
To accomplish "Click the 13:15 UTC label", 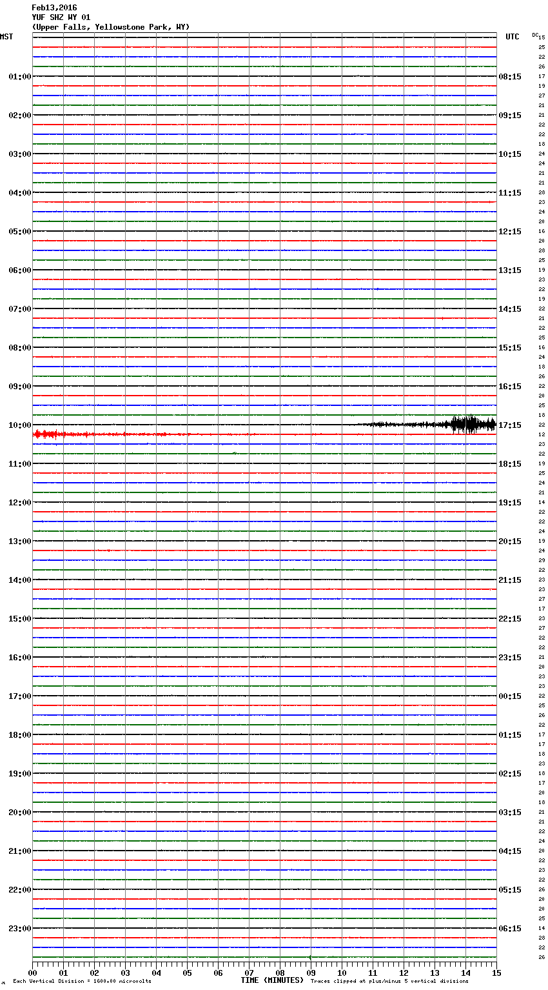I will pos(510,270).
